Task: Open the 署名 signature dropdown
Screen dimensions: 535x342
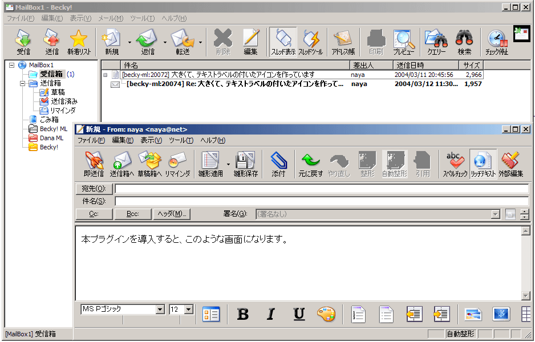Action: pyautogui.click(x=496, y=214)
